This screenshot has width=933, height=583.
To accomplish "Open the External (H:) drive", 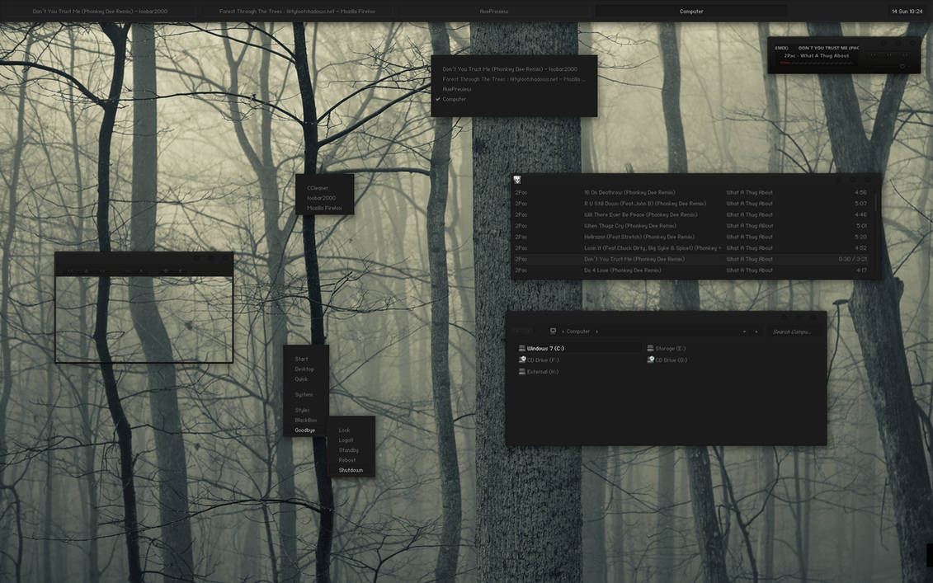I will [539, 372].
